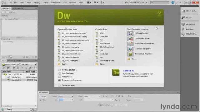Open the File menu

coord(10,2)
